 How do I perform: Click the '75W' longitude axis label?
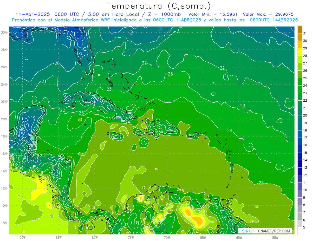point(131,238)
